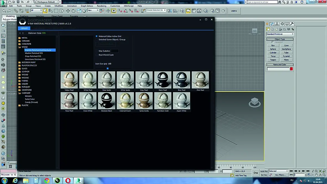Click the red object color swatch
This screenshot has width=327, height=184.
291,69
